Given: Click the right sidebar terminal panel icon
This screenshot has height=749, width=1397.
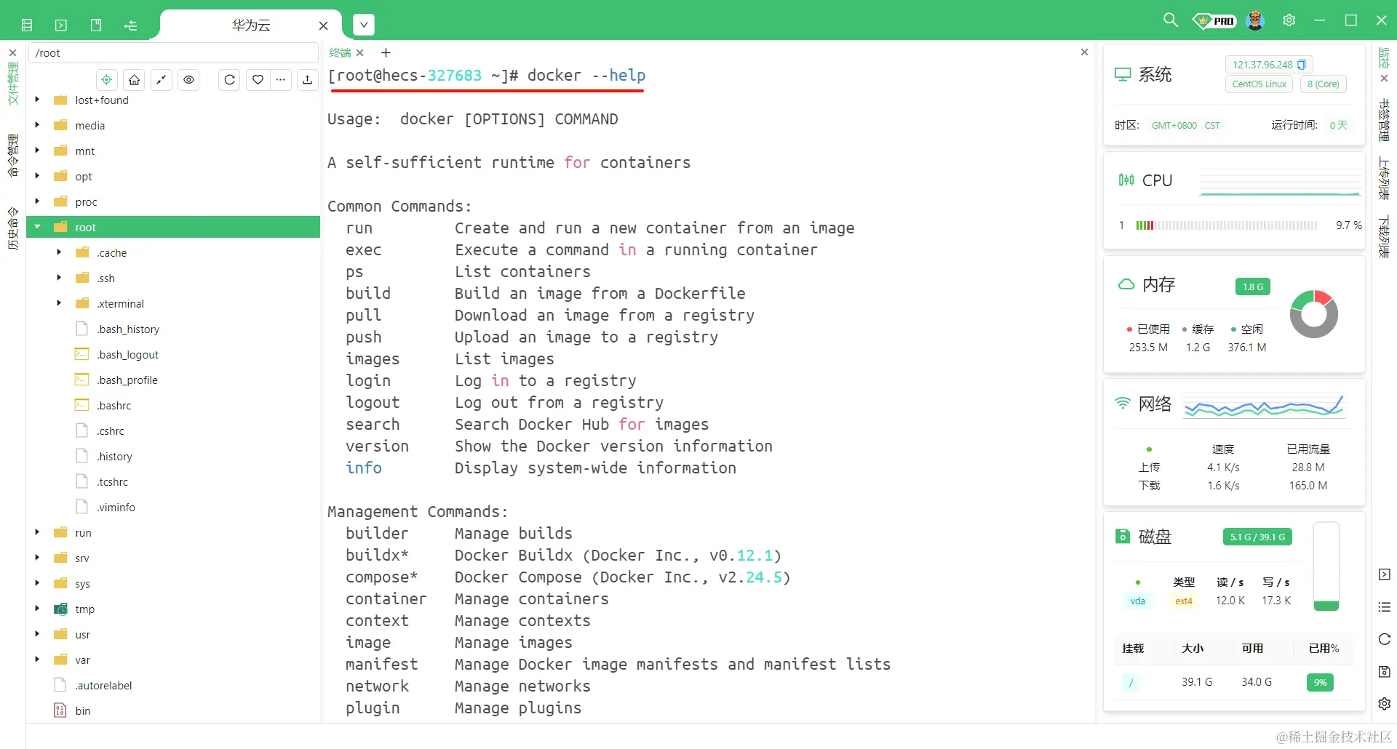Looking at the screenshot, I should point(1385,574).
